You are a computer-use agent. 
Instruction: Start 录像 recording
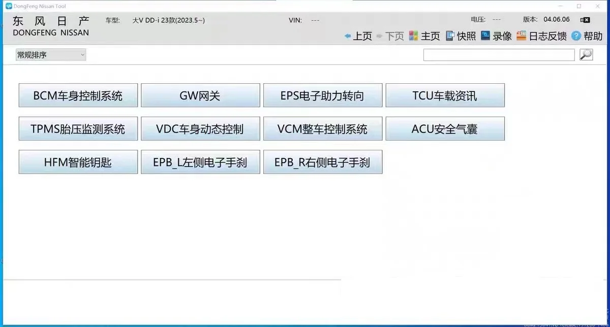(502, 36)
